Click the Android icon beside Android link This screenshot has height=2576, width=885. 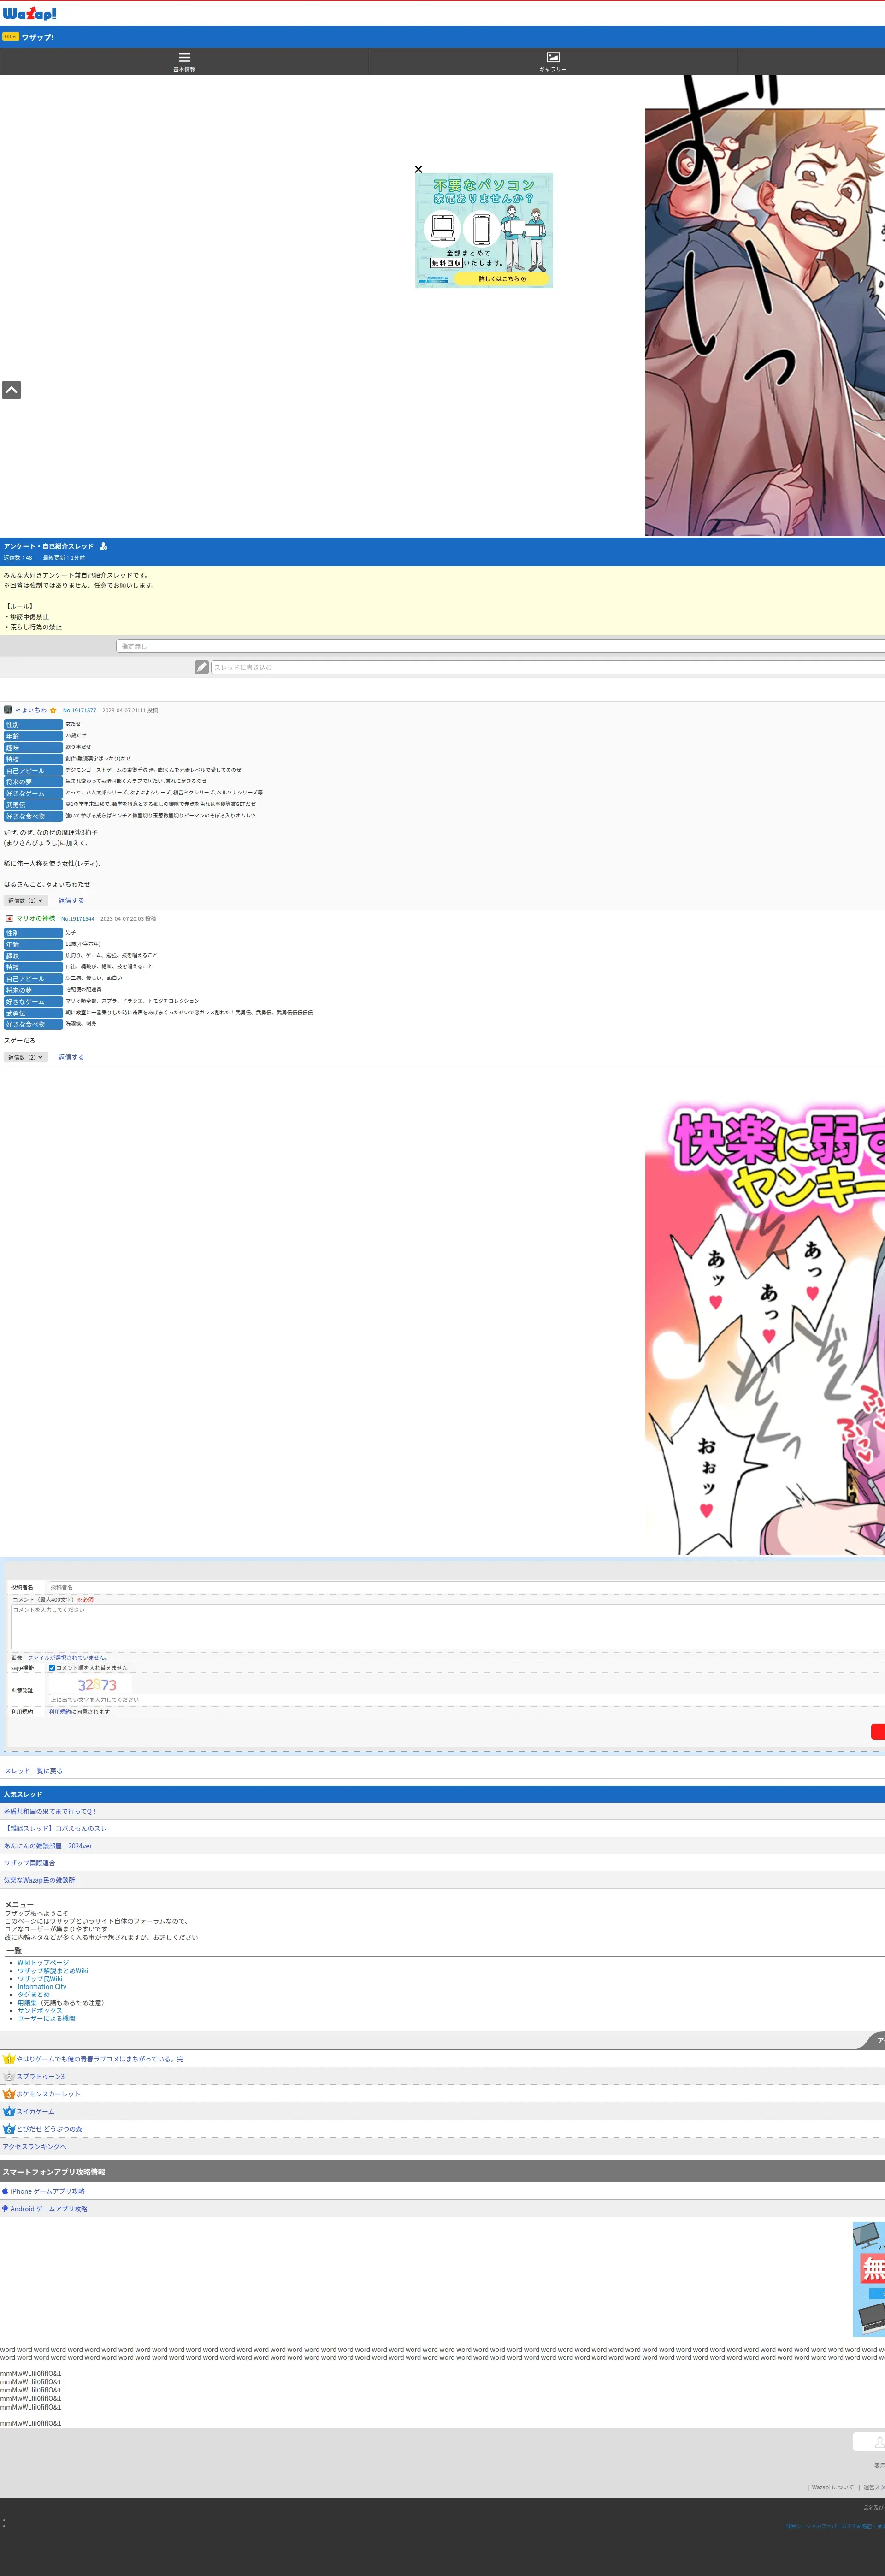pos(5,2208)
